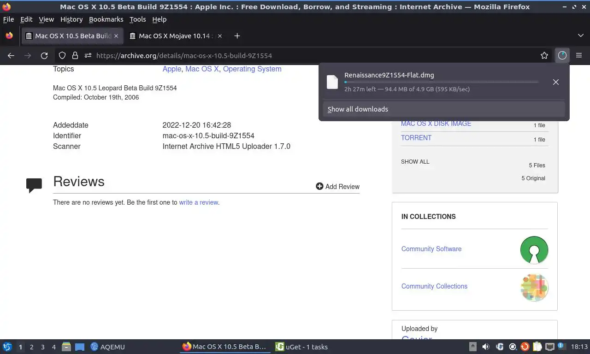The image size is (590, 354).
Task: Open the Community Software collection link
Action: tap(431, 249)
